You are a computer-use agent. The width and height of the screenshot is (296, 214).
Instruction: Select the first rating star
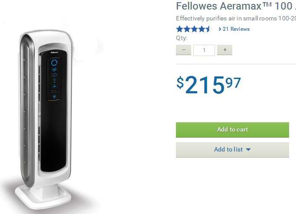click(179, 29)
